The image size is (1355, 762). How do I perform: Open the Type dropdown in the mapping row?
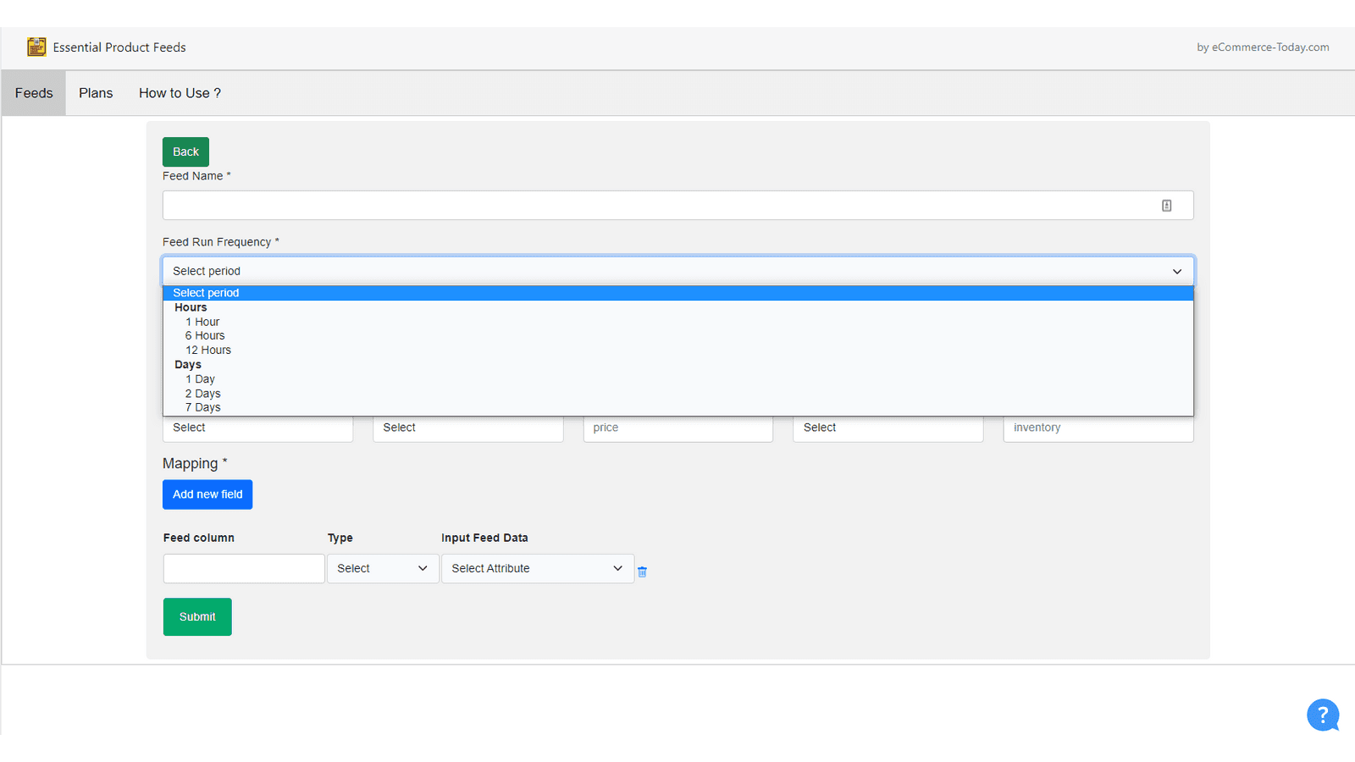383,568
